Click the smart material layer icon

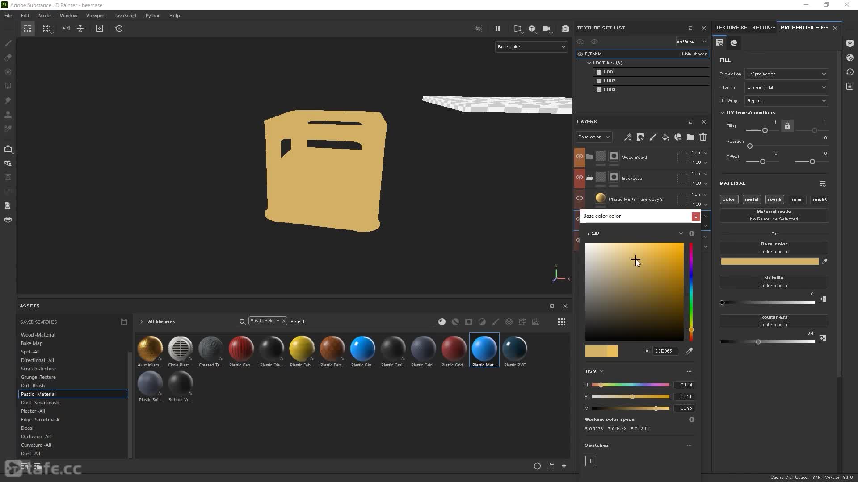(x=678, y=137)
